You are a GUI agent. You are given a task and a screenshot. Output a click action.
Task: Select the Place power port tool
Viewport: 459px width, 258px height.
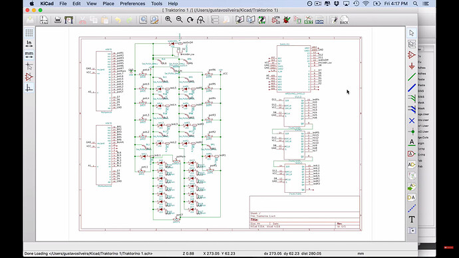(412, 66)
